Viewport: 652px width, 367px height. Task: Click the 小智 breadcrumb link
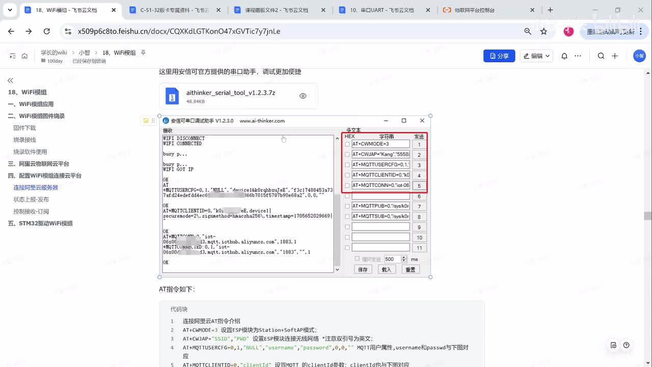(84, 53)
